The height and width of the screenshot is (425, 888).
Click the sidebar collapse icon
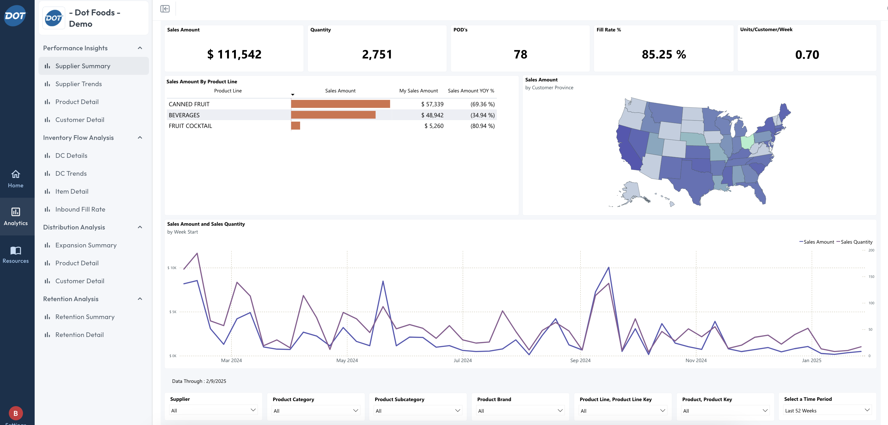[165, 9]
